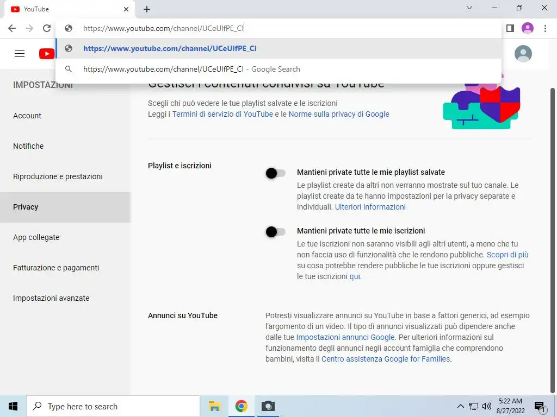Open Account settings in sidebar

pos(65,116)
